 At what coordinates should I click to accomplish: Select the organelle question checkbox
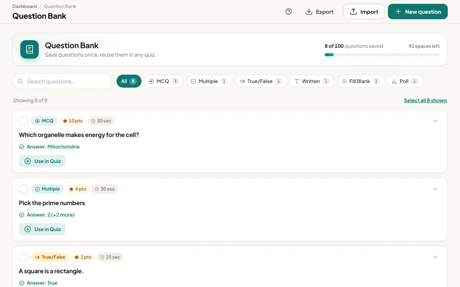[23, 121]
